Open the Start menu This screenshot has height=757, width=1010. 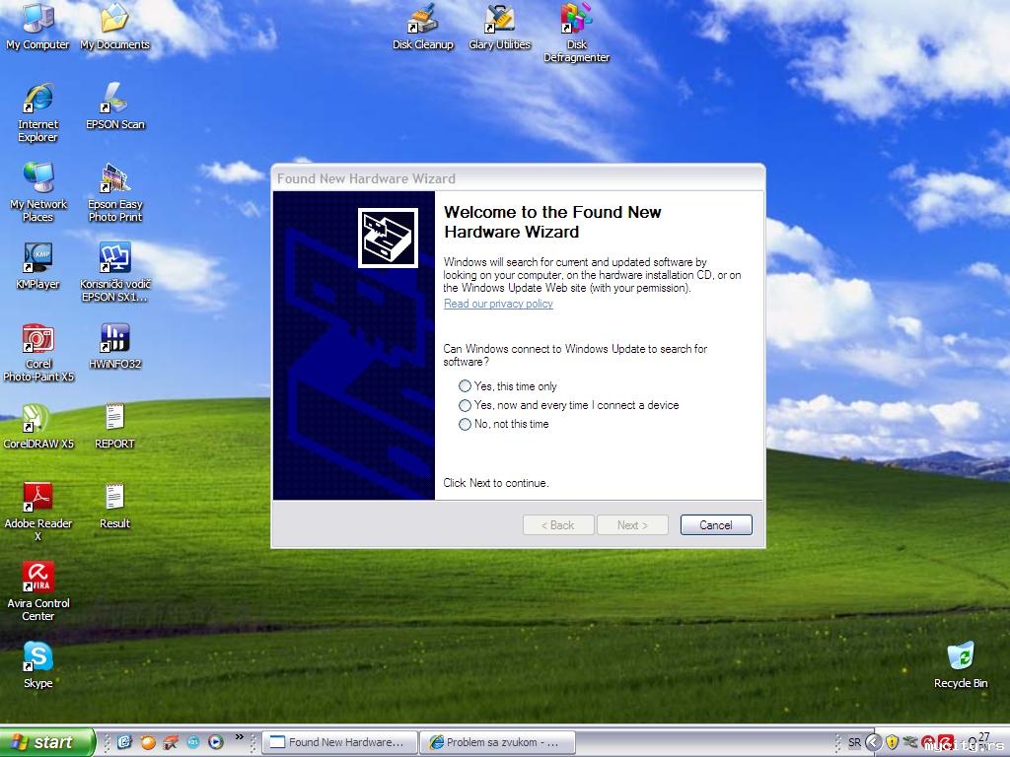pos(47,742)
